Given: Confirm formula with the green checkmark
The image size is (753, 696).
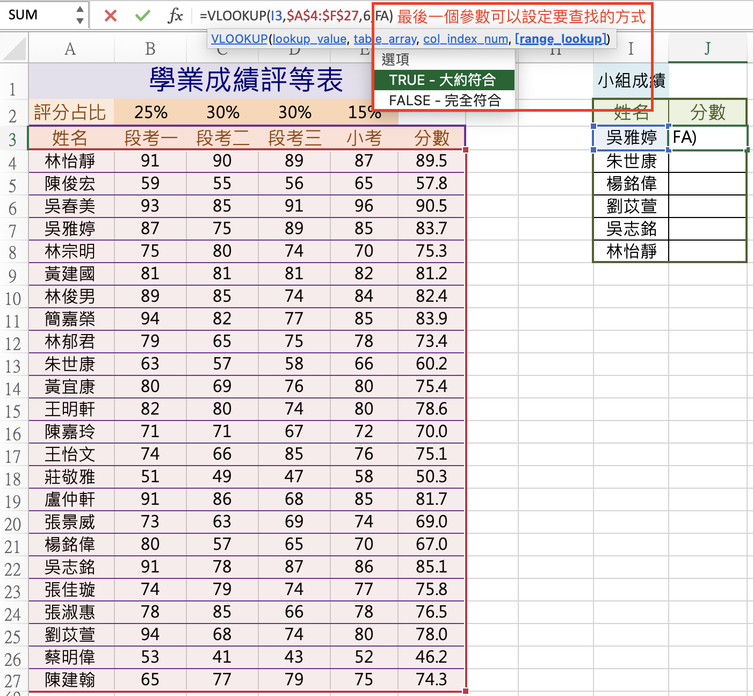Looking at the screenshot, I should pos(142,16).
